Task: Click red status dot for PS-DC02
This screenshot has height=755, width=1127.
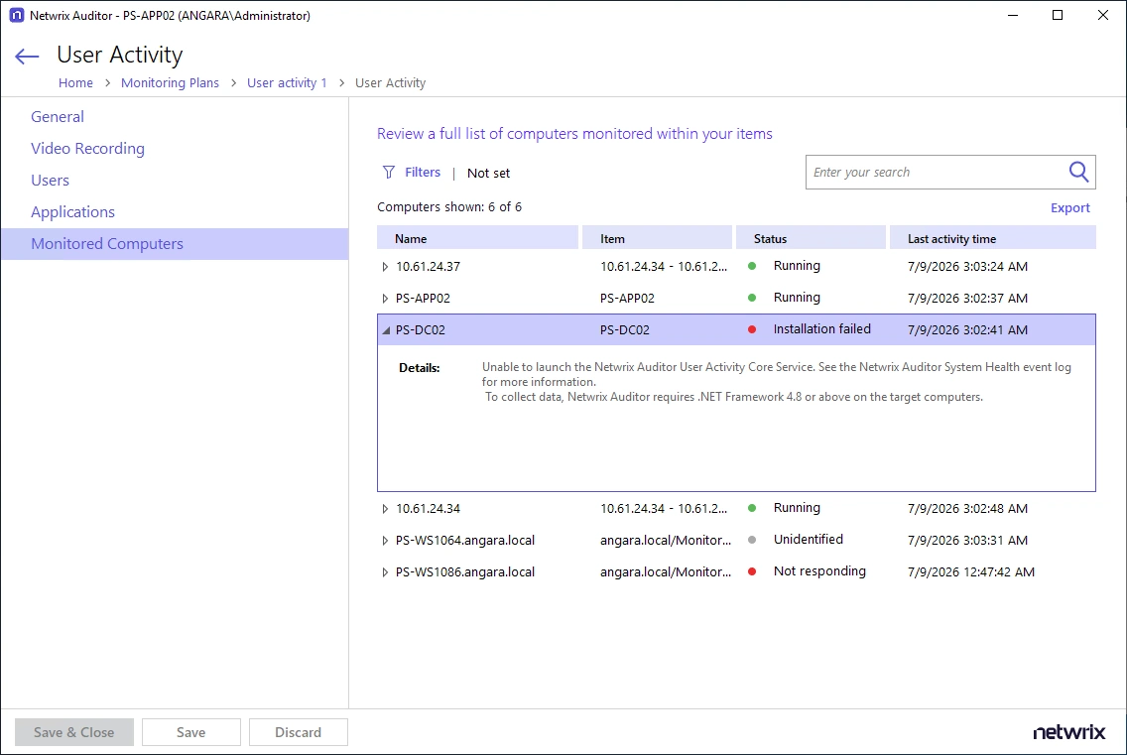Action: pyautogui.click(x=752, y=329)
